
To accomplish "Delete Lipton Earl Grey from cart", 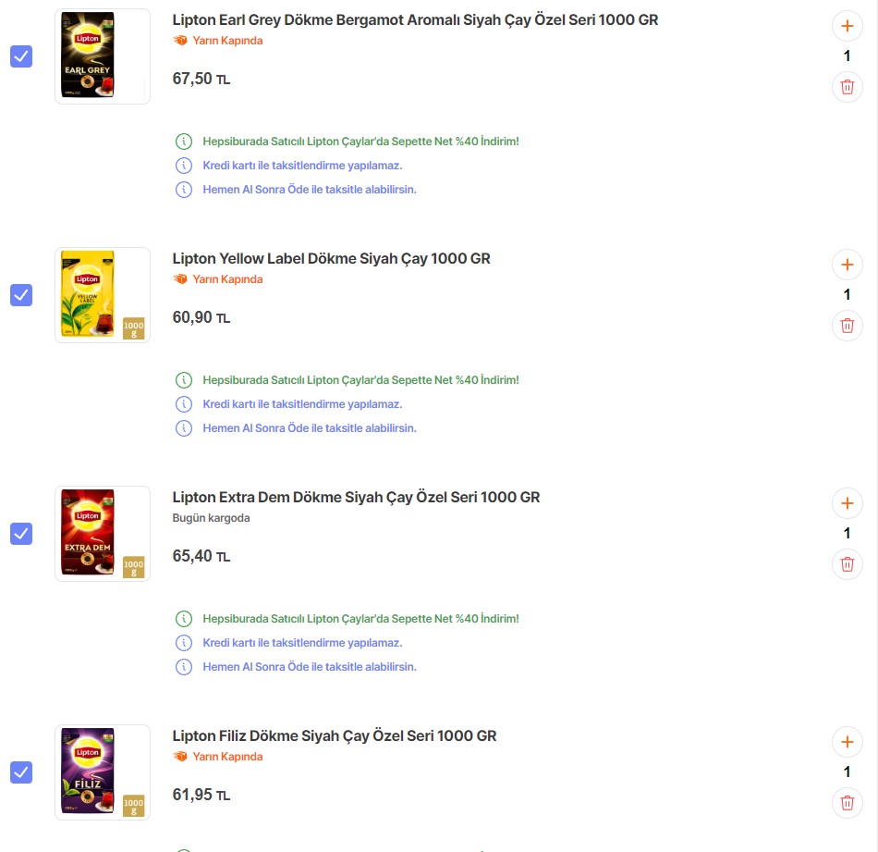I will 847,87.
